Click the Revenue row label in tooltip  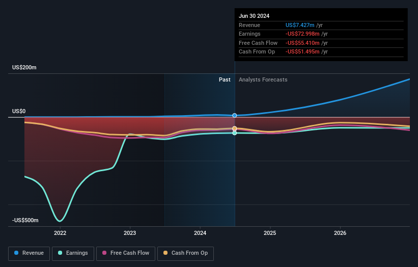(x=249, y=25)
